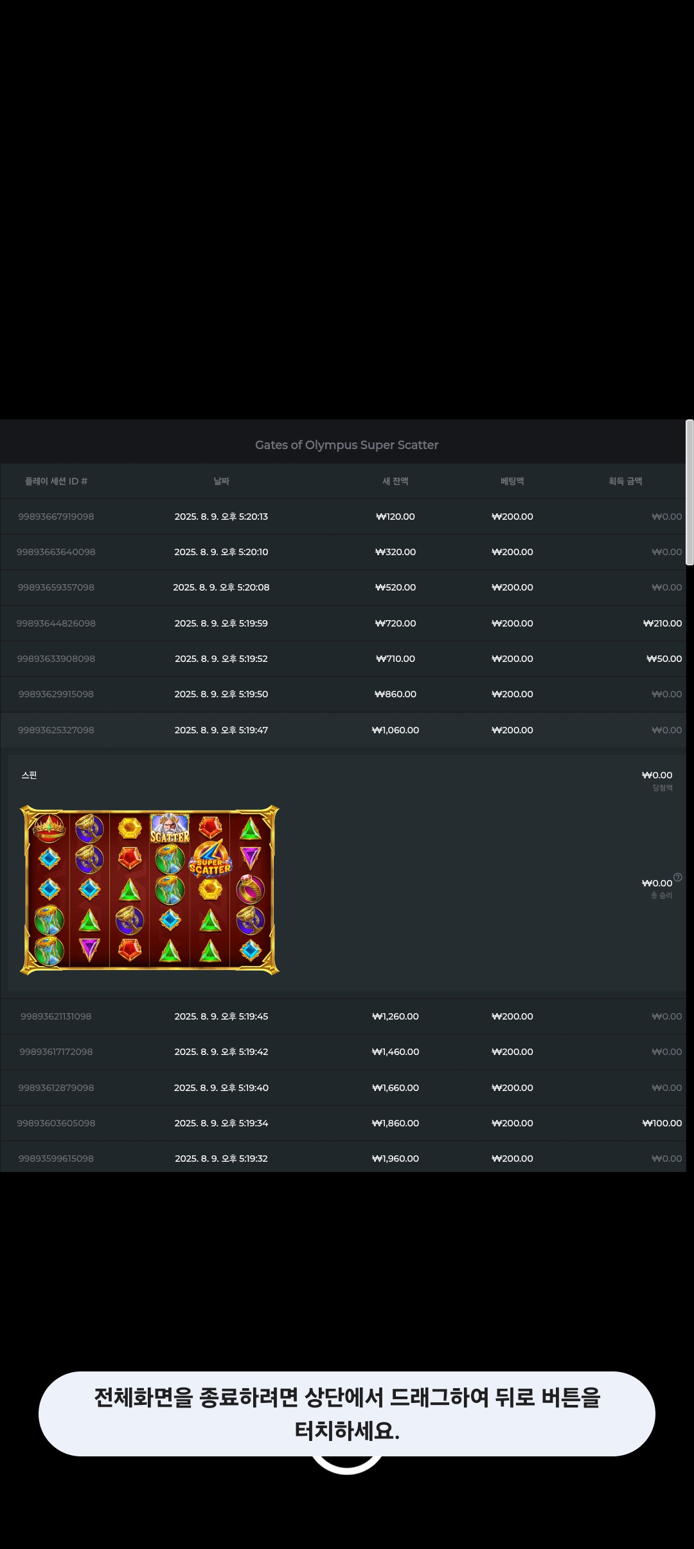Click the 플레이 세션 ID # column header
Viewport: 694px width, 1549px height.
click(56, 481)
